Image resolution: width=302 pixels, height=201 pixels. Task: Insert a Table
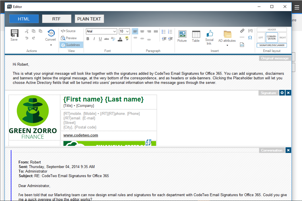[196, 36]
